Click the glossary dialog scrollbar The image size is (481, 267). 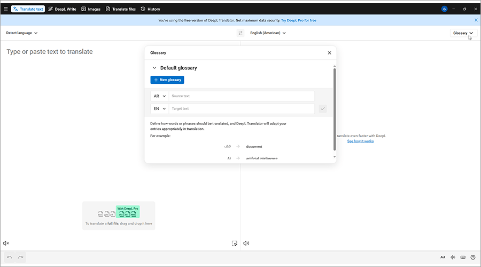335,109
